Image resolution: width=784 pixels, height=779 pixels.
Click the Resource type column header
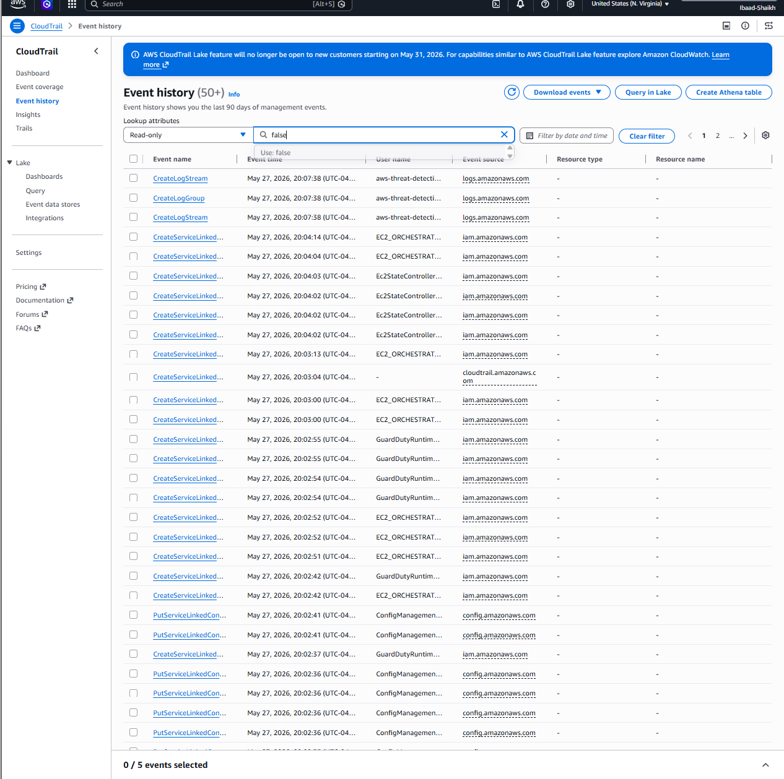tap(579, 159)
